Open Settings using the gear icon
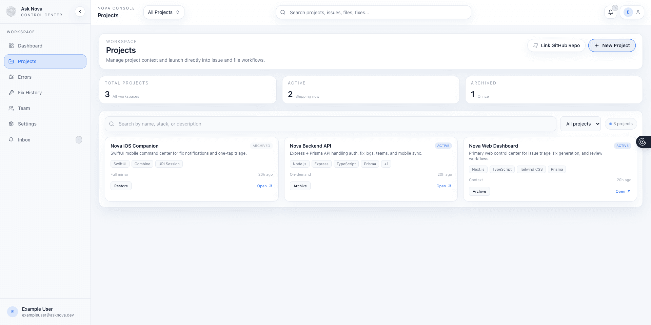 [x=11, y=123]
